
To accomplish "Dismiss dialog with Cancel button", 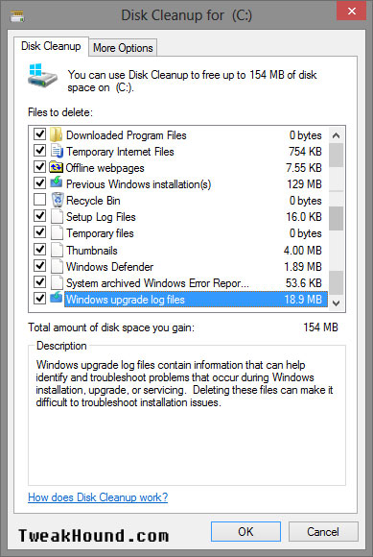I will (323, 531).
